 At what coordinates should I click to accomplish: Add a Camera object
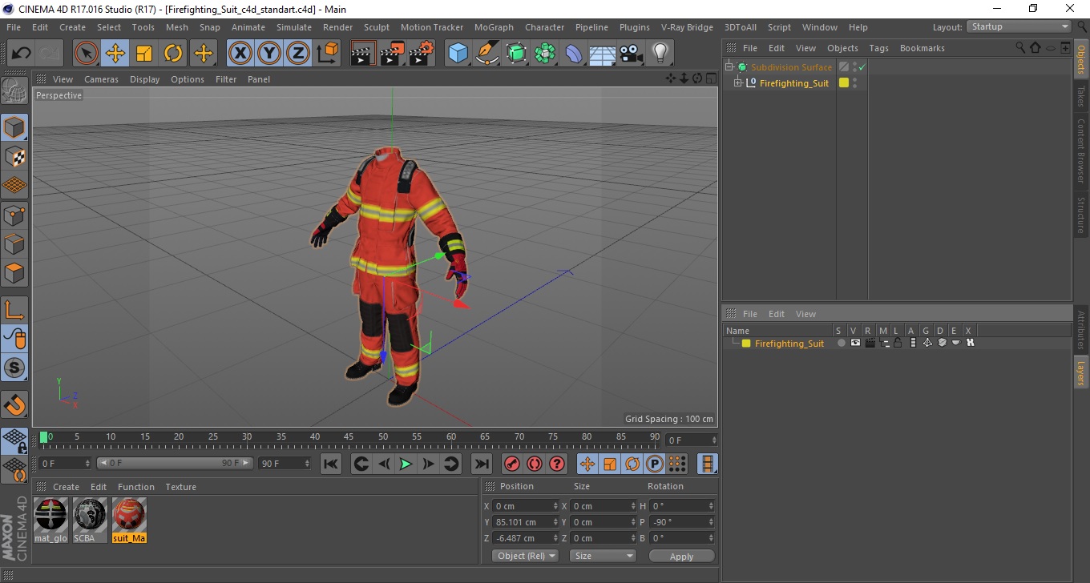click(x=632, y=54)
